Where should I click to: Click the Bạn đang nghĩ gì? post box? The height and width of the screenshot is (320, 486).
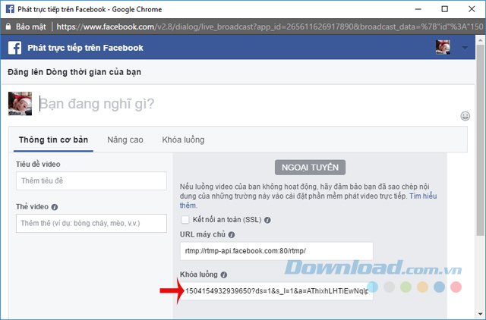[96, 104]
